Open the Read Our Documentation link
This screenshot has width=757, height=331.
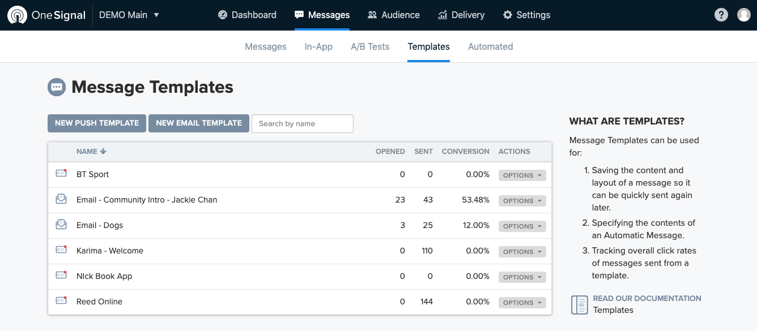647,298
